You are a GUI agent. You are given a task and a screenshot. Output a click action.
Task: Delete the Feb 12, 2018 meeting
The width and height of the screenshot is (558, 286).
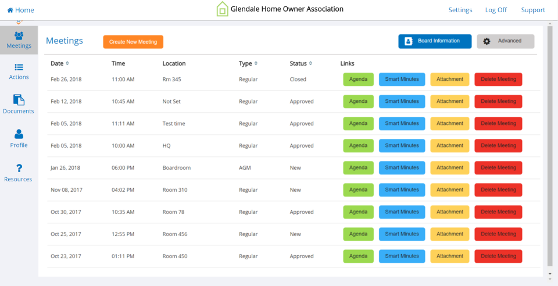pos(498,101)
